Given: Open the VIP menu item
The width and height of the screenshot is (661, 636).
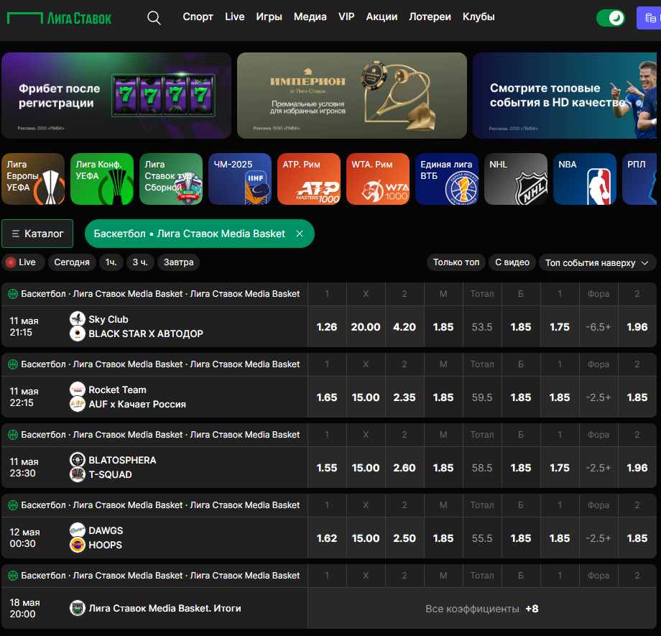Looking at the screenshot, I should (x=346, y=17).
